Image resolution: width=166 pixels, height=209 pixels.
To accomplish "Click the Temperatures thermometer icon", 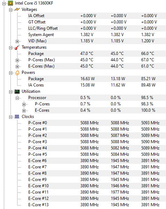I will (17, 47).
